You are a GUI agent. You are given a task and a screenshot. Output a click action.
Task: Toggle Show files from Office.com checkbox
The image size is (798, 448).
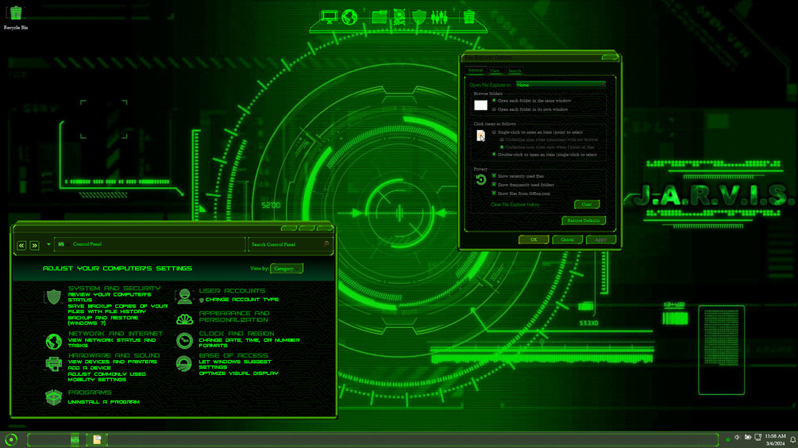[494, 193]
